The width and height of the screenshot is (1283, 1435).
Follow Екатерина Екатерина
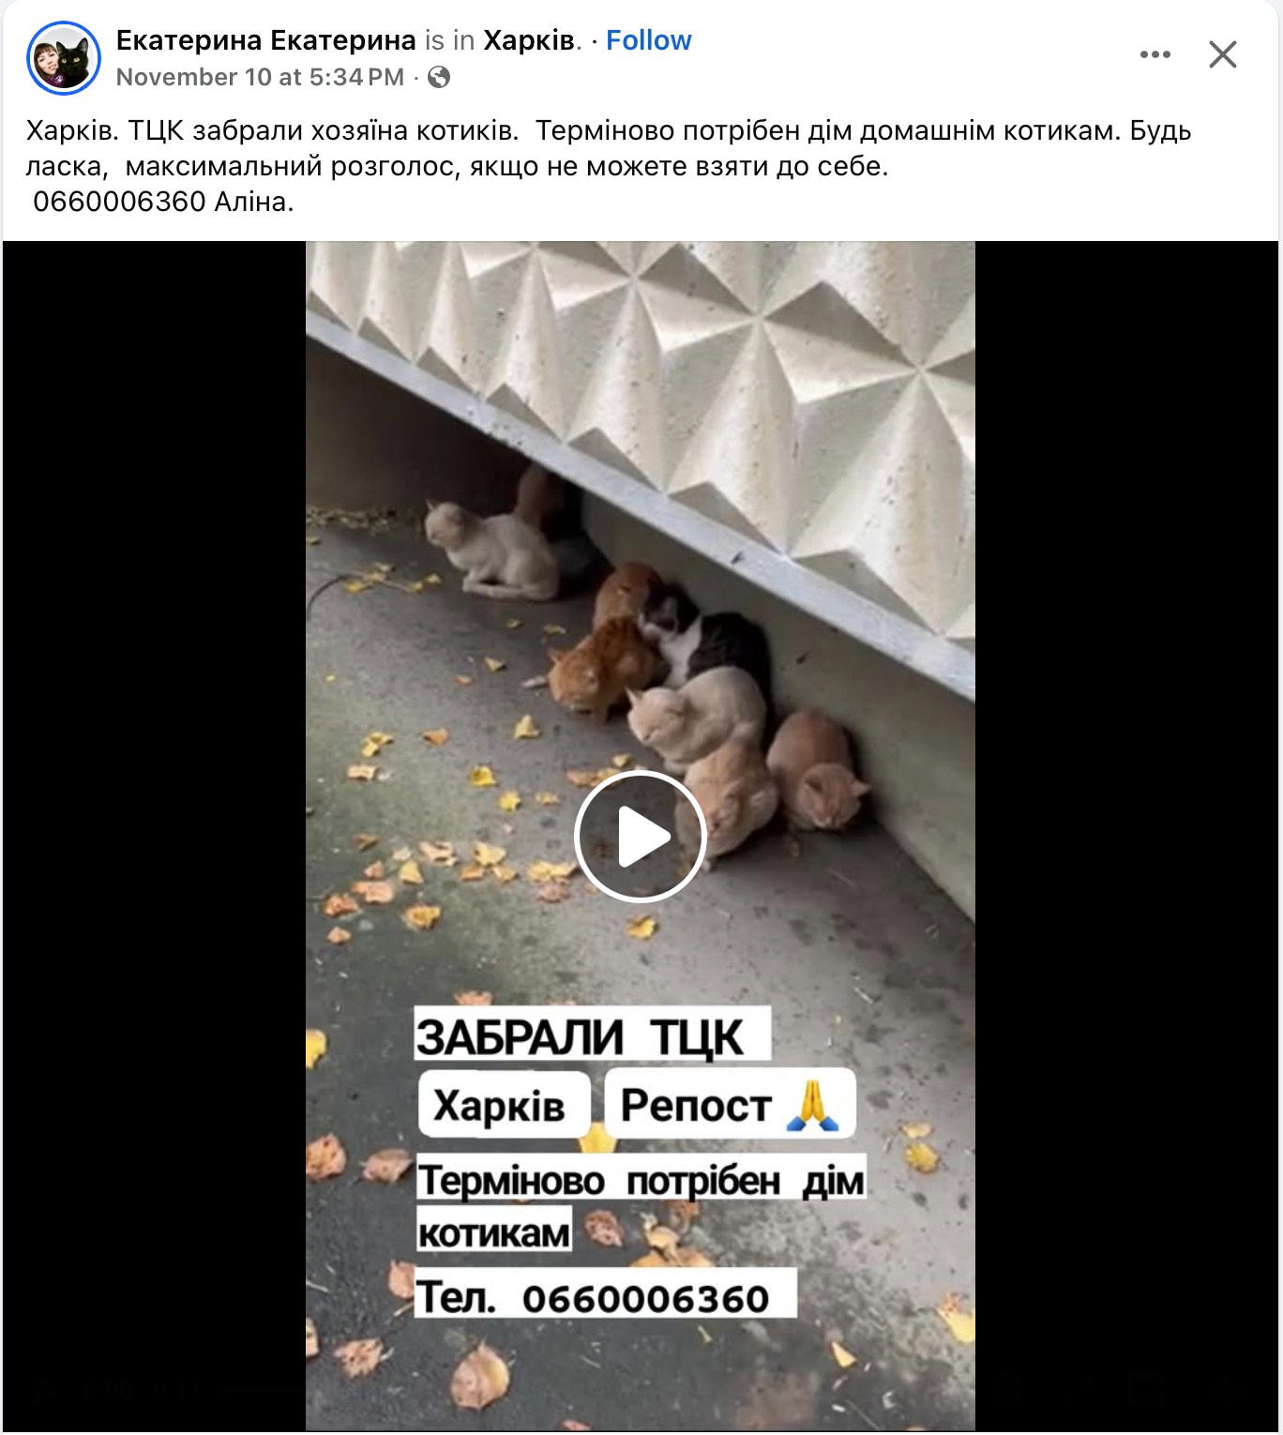648,40
